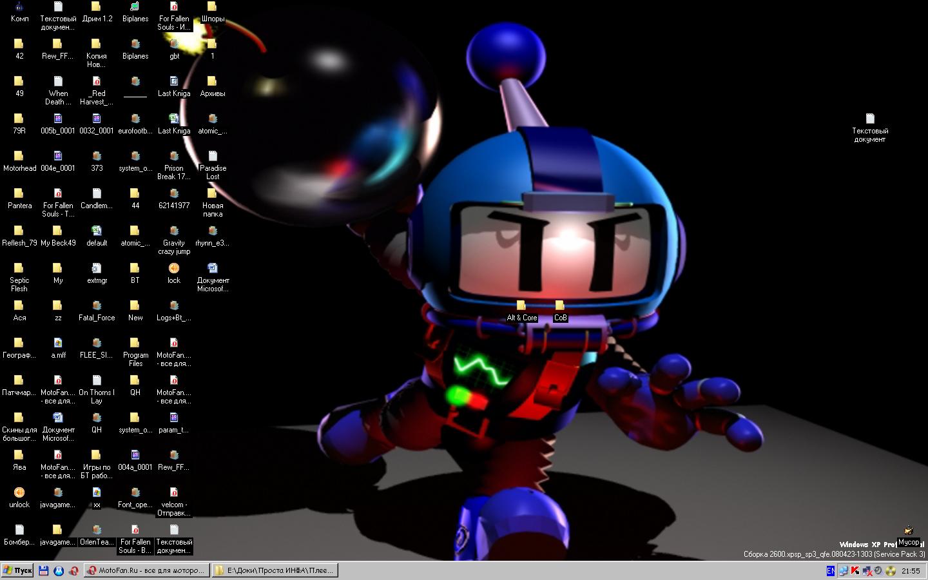Click the 21:55 system clock
928x580 pixels.
click(911, 571)
